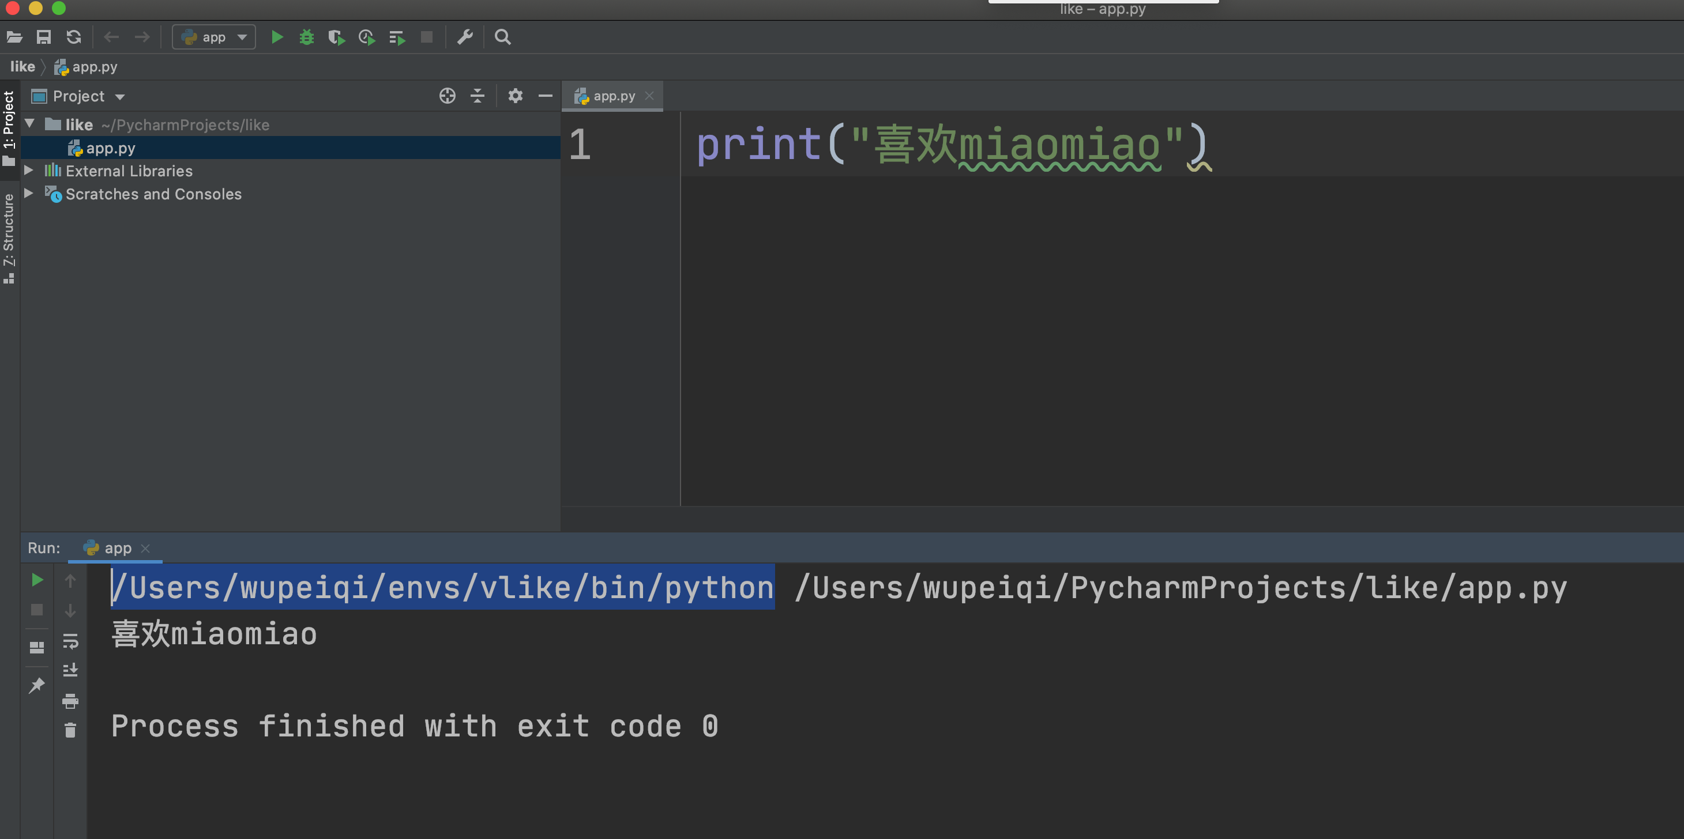Click the green Run app button in toolbar
This screenshot has height=839, width=1684.
click(x=276, y=37)
